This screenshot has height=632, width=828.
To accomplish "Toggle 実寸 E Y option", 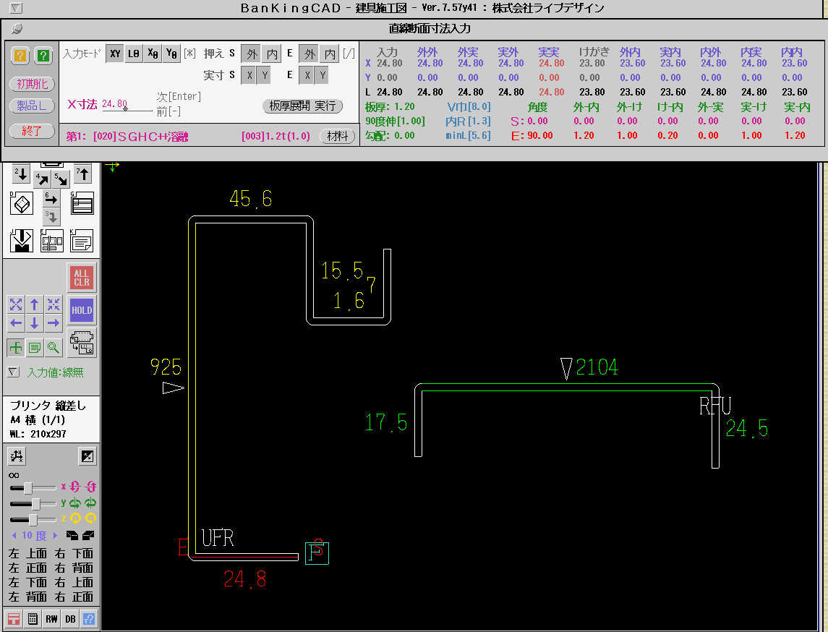I will [x=322, y=75].
